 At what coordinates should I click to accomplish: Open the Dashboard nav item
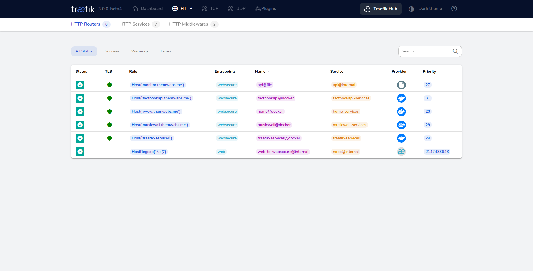pos(148,9)
